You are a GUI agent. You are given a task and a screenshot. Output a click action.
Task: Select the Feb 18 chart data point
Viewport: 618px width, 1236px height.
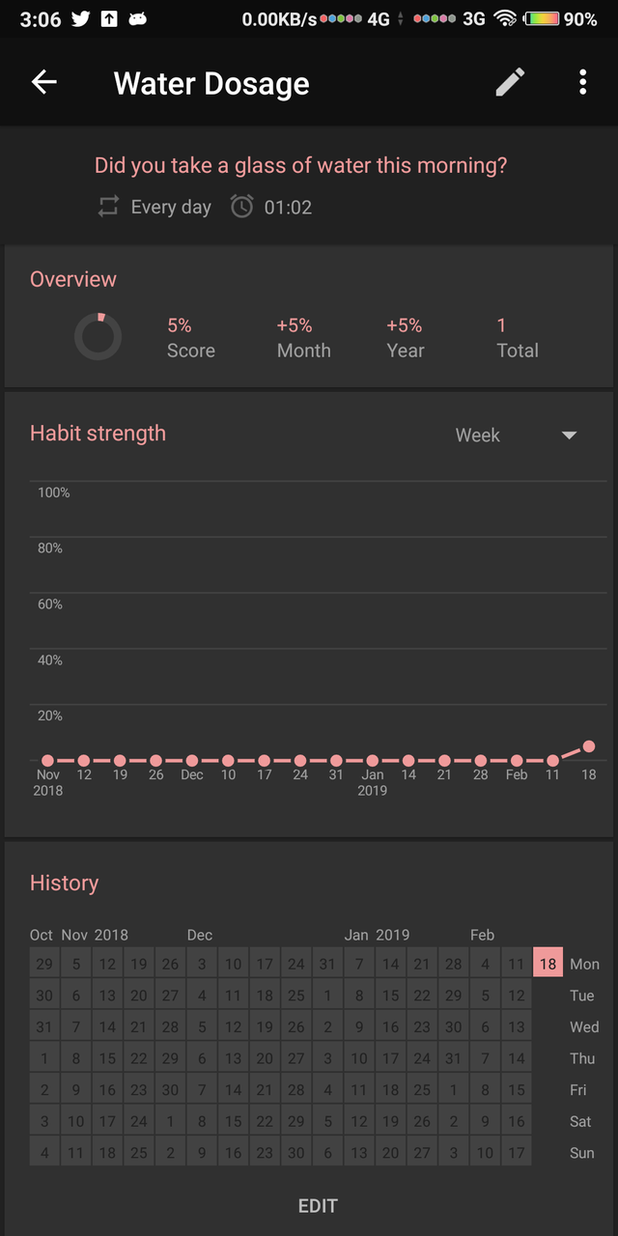click(x=589, y=746)
